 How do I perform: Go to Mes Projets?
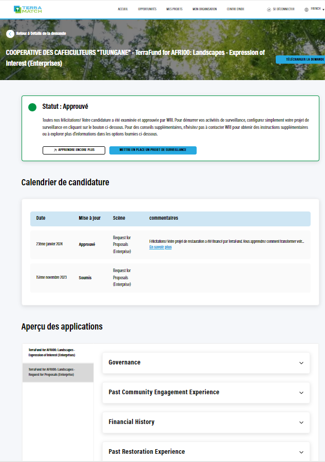pyautogui.click(x=174, y=9)
